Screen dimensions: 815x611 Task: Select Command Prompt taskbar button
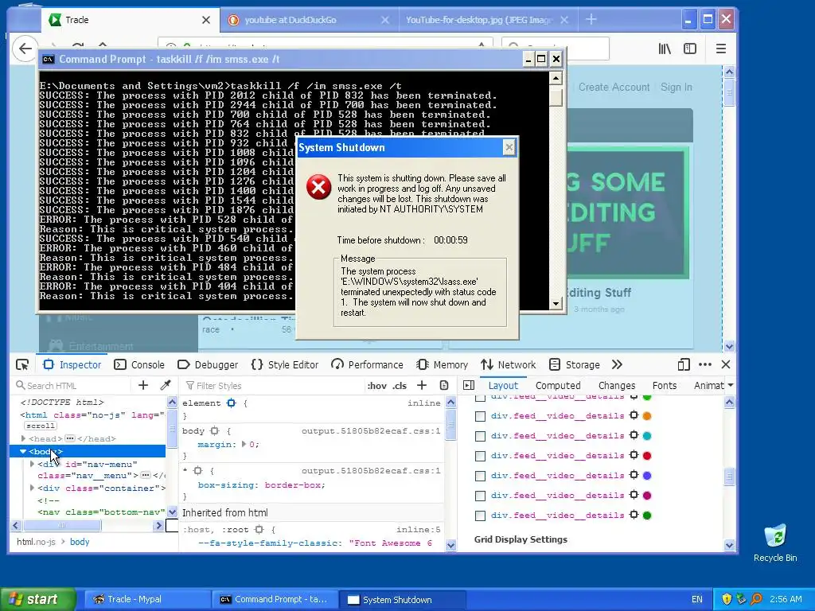click(x=275, y=600)
